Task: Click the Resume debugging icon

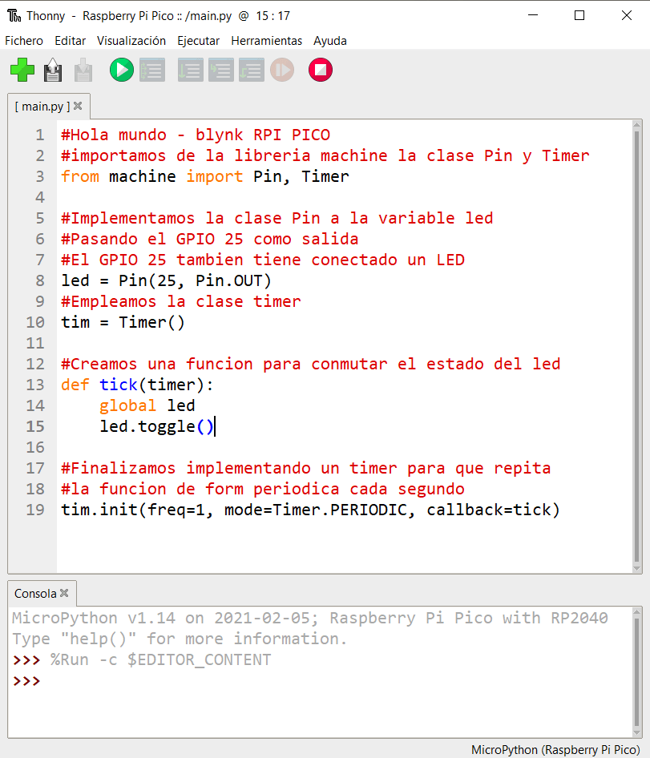Action: click(x=282, y=71)
